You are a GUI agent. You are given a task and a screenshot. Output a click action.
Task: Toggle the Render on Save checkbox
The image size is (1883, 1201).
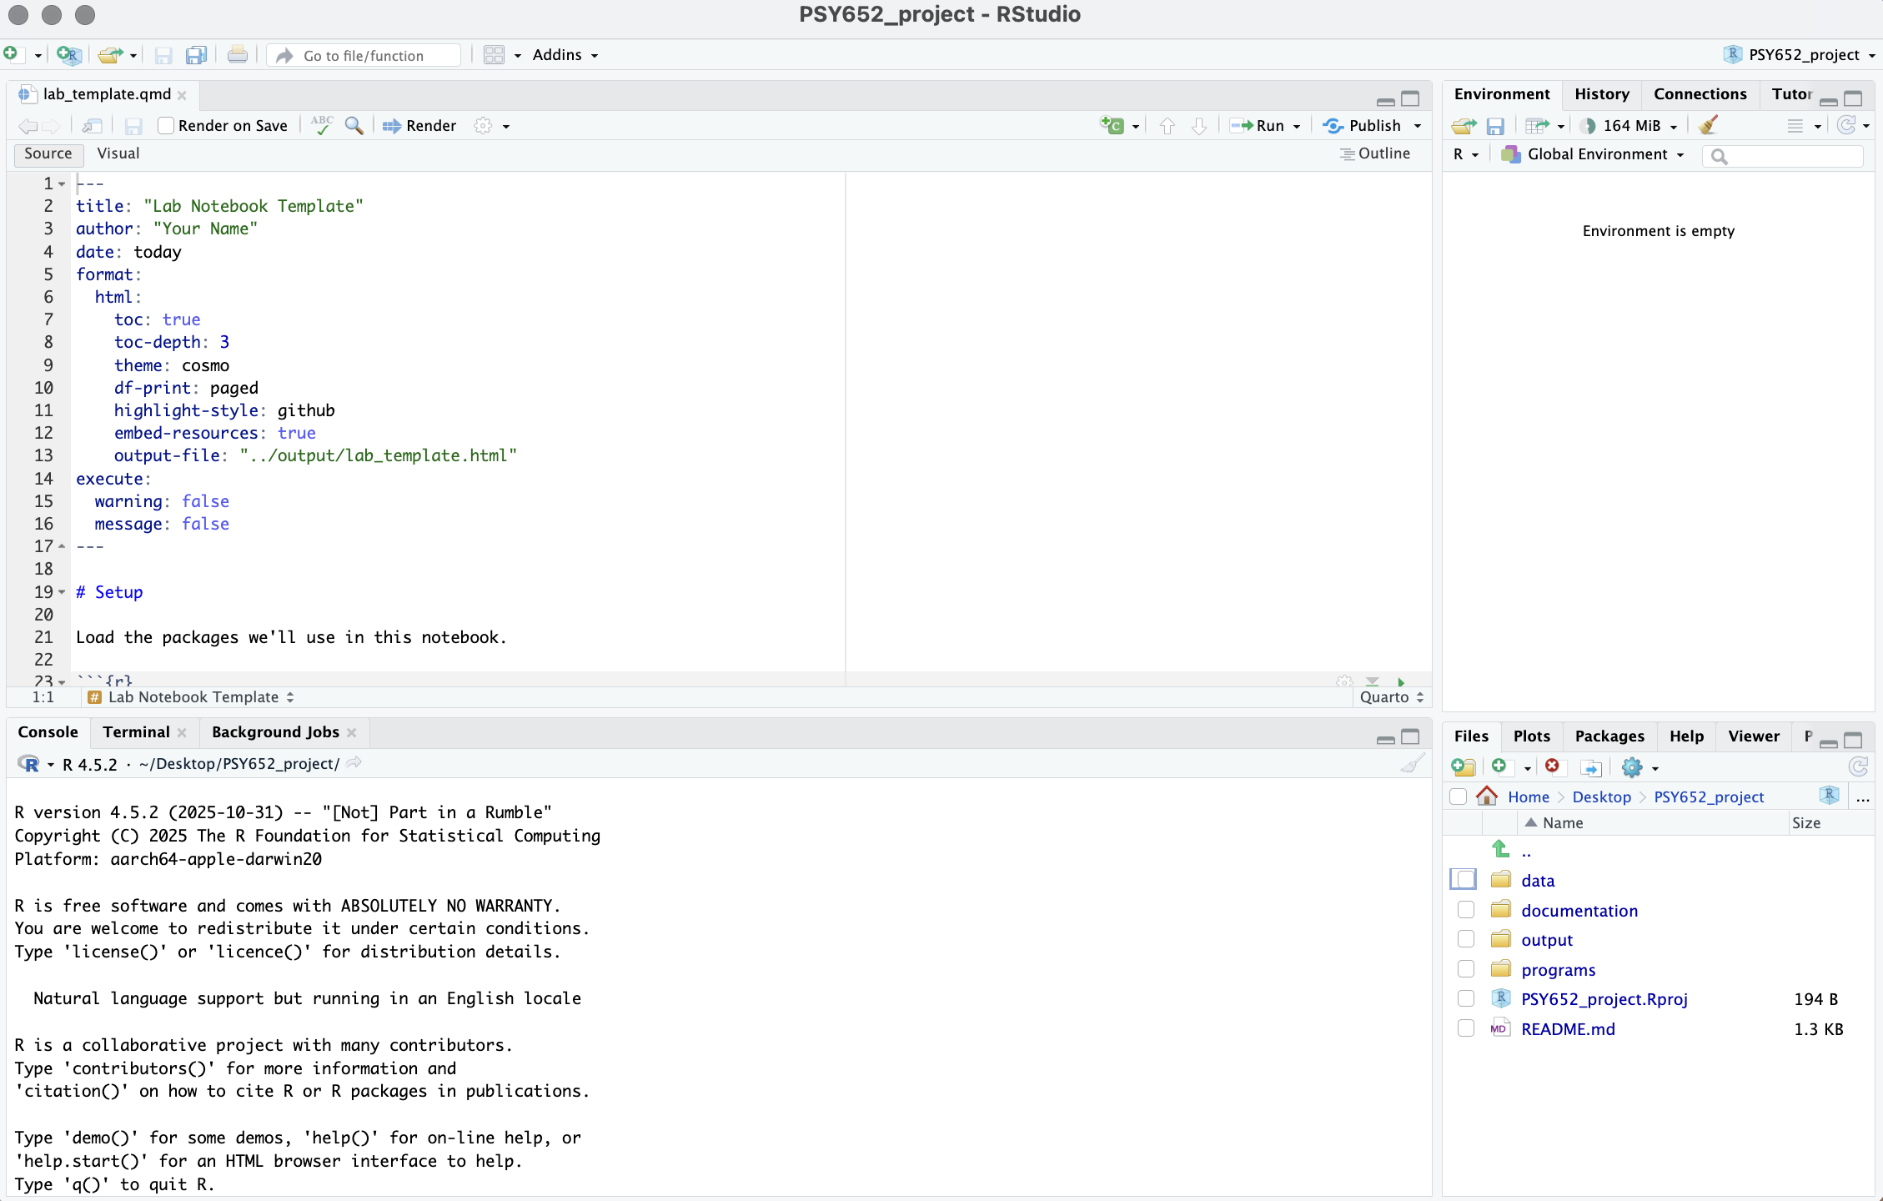coord(166,126)
